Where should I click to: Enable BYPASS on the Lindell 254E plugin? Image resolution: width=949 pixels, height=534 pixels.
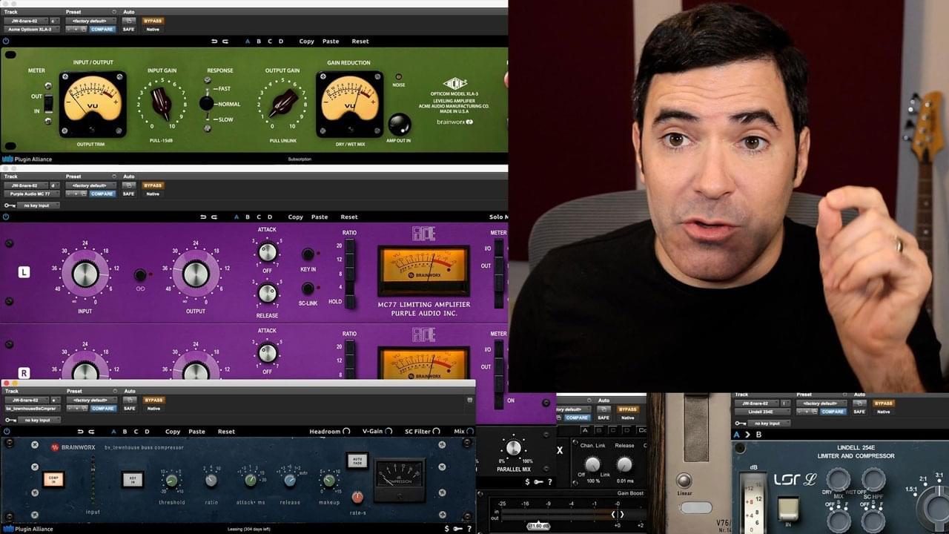883,403
